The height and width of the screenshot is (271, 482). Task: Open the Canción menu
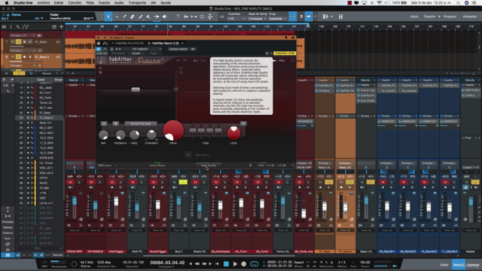pyautogui.click(x=75, y=3)
